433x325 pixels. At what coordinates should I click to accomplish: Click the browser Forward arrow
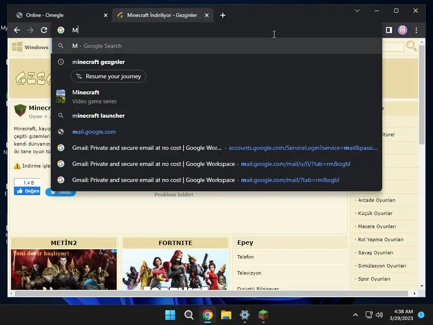(30, 30)
